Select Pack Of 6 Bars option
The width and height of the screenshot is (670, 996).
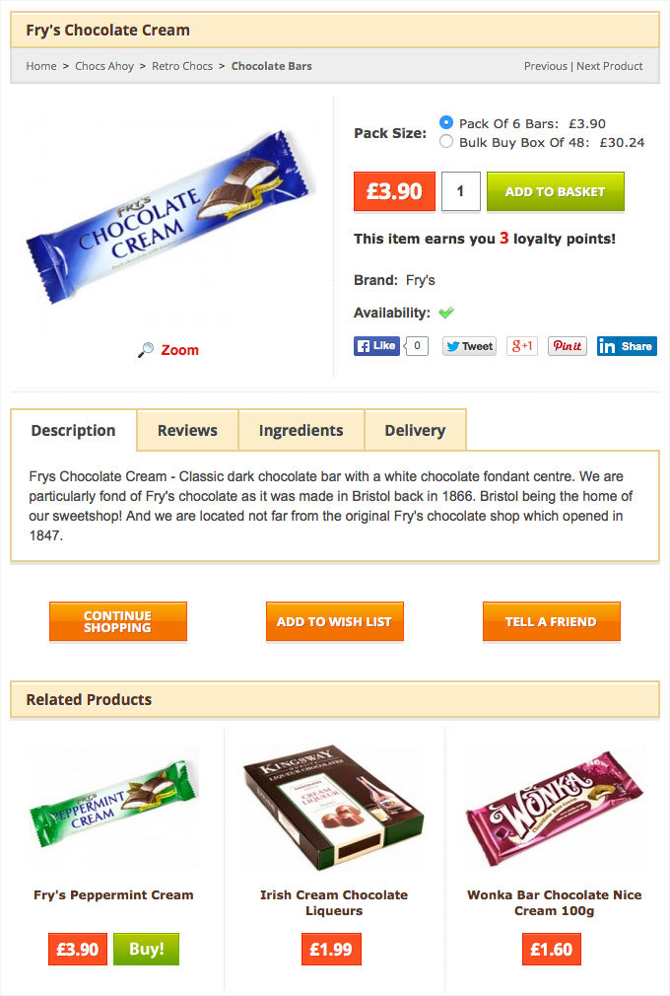446,122
